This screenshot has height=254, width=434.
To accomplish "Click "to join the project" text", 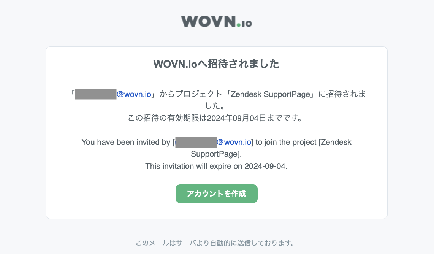I will (286, 142).
